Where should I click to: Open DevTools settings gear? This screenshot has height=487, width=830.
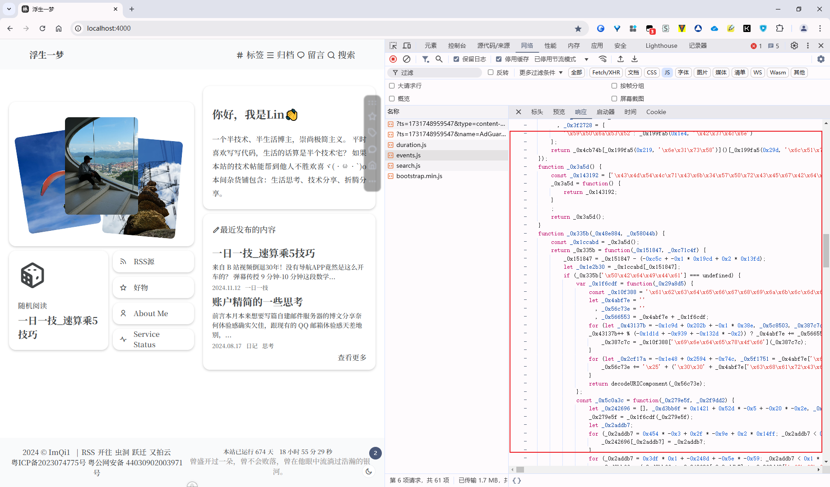794,46
